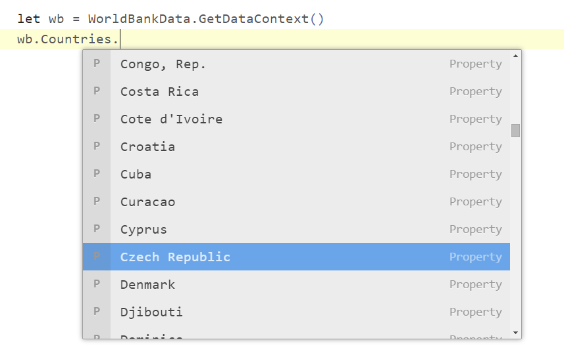Click the P icon beside Cote d'Ivoire
The width and height of the screenshot is (564, 361).
click(96, 119)
